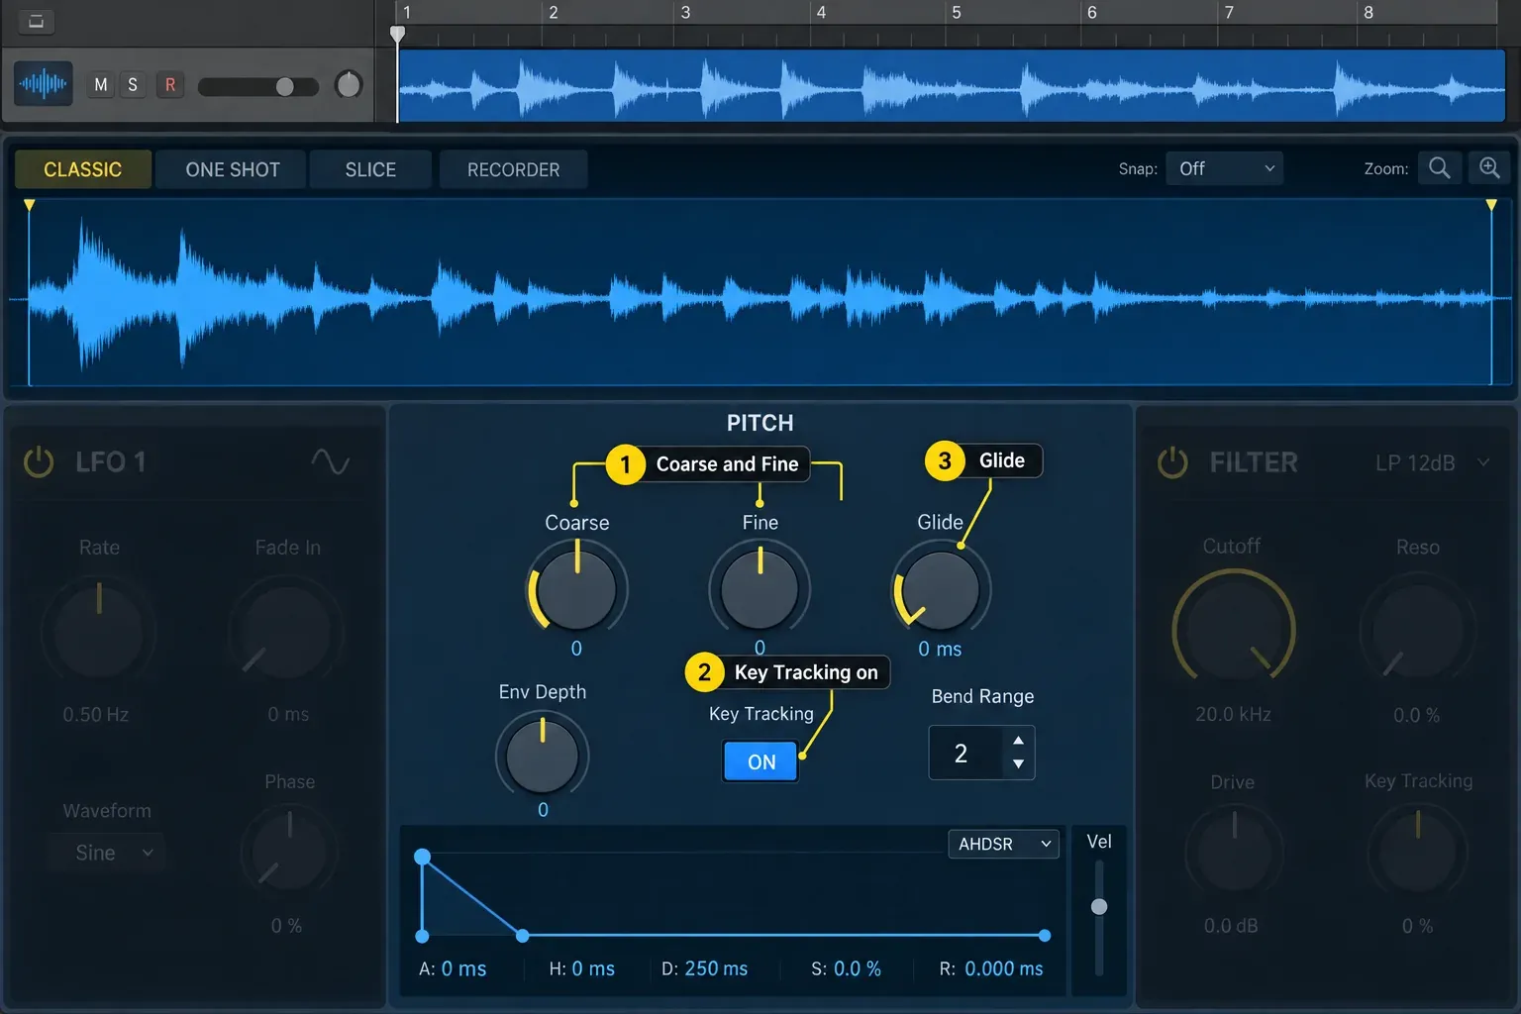
Task: Click the sample start marker triangle
Action: pyautogui.click(x=30, y=205)
